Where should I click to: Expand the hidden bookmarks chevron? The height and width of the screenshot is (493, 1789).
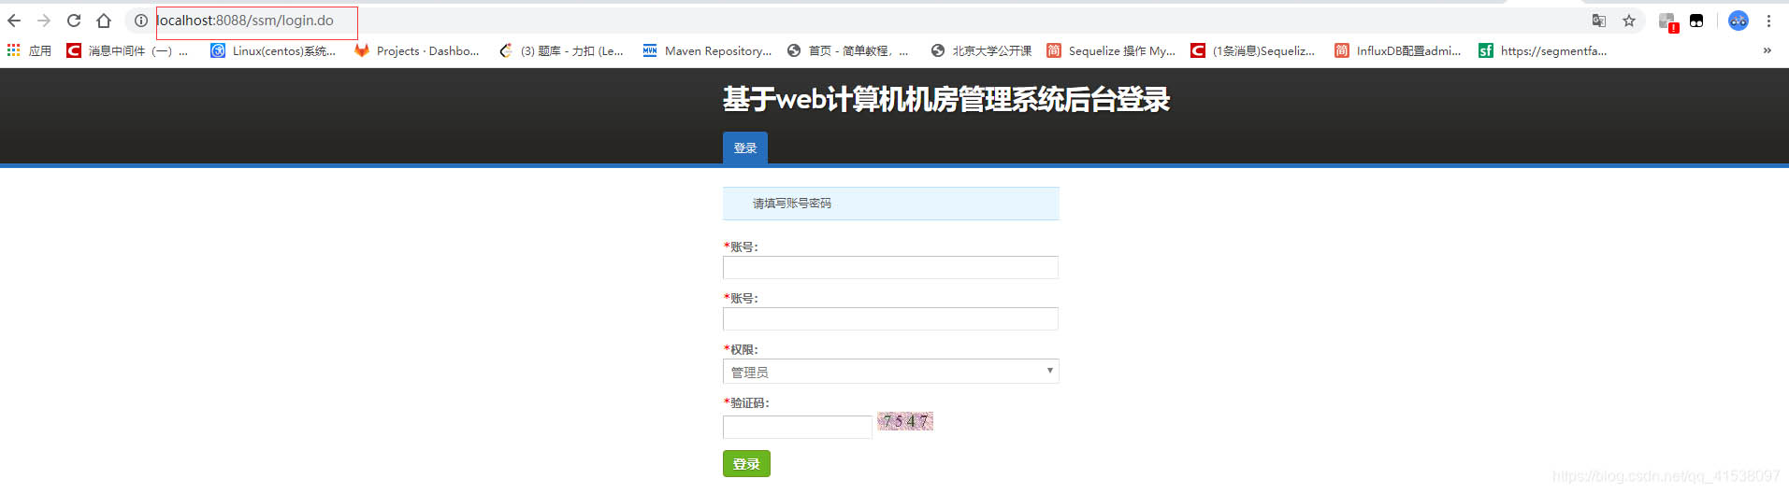pos(1767,50)
